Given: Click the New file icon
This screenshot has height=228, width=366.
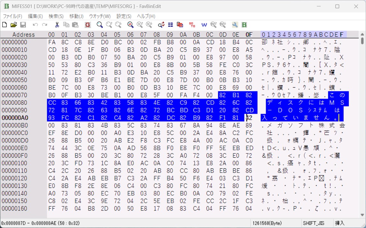Looking at the screenshot, I should [x=4, y=25].
